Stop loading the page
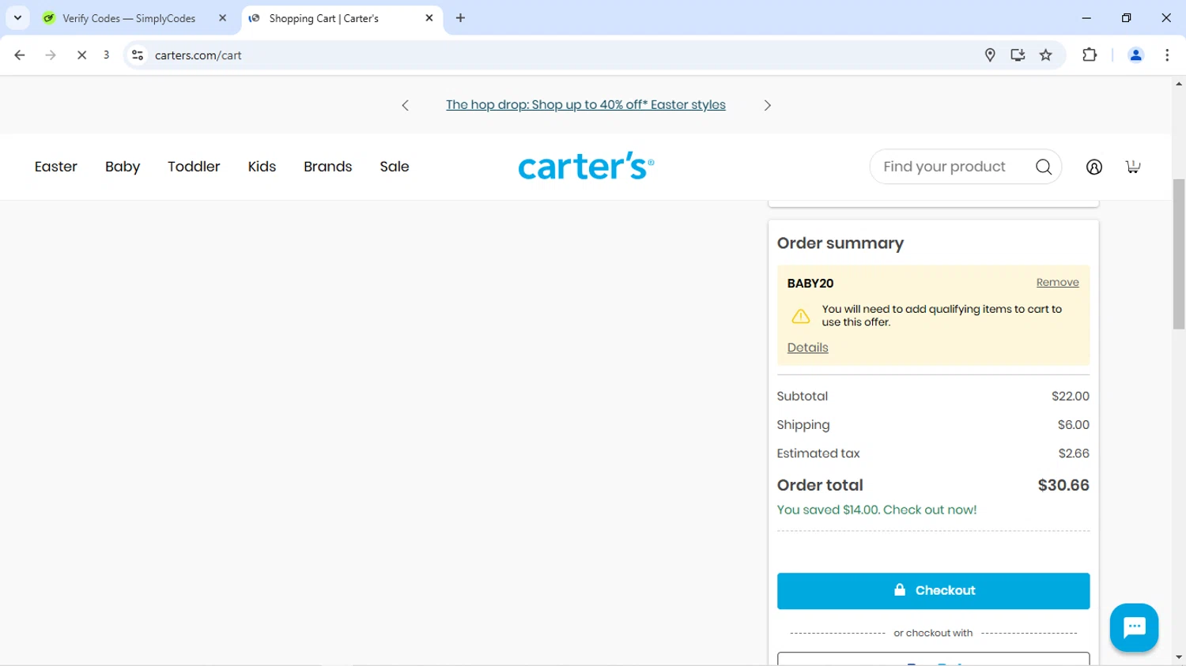The height and width of the screenshot is (666, 1186). (81, 55)
